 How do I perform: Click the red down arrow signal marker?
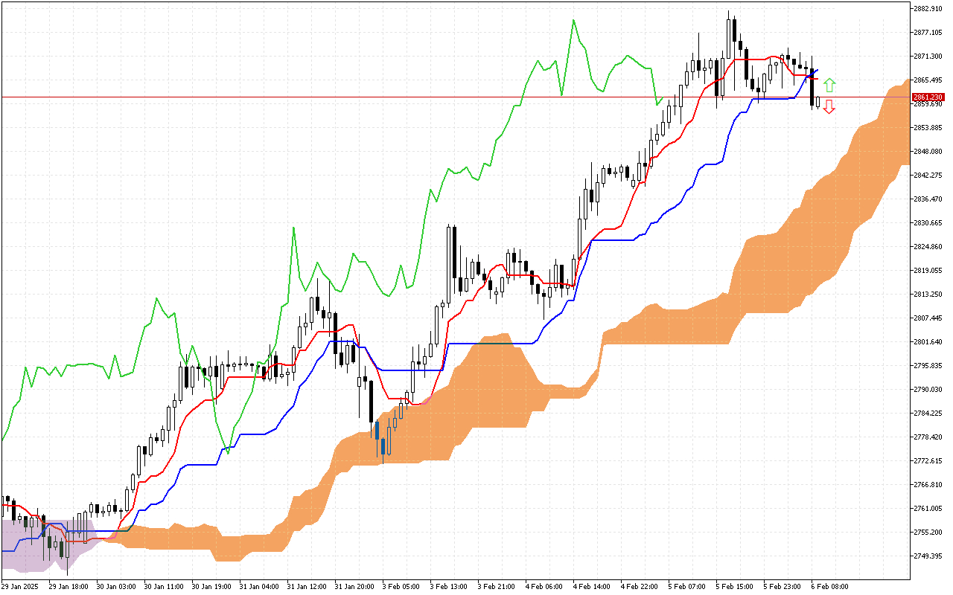[829, 106]
